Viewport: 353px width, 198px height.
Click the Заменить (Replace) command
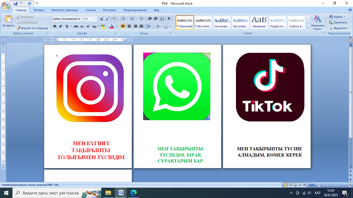coord(338,22)
